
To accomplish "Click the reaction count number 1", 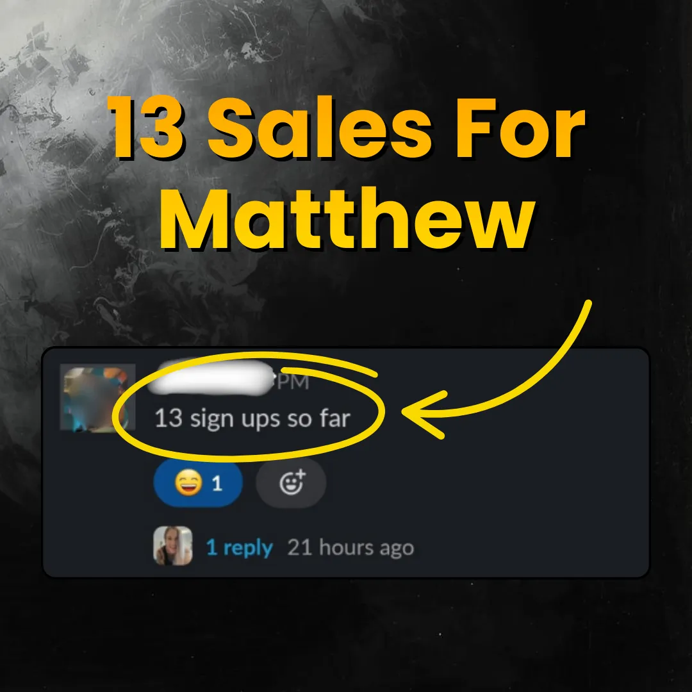I will point(217,484).
